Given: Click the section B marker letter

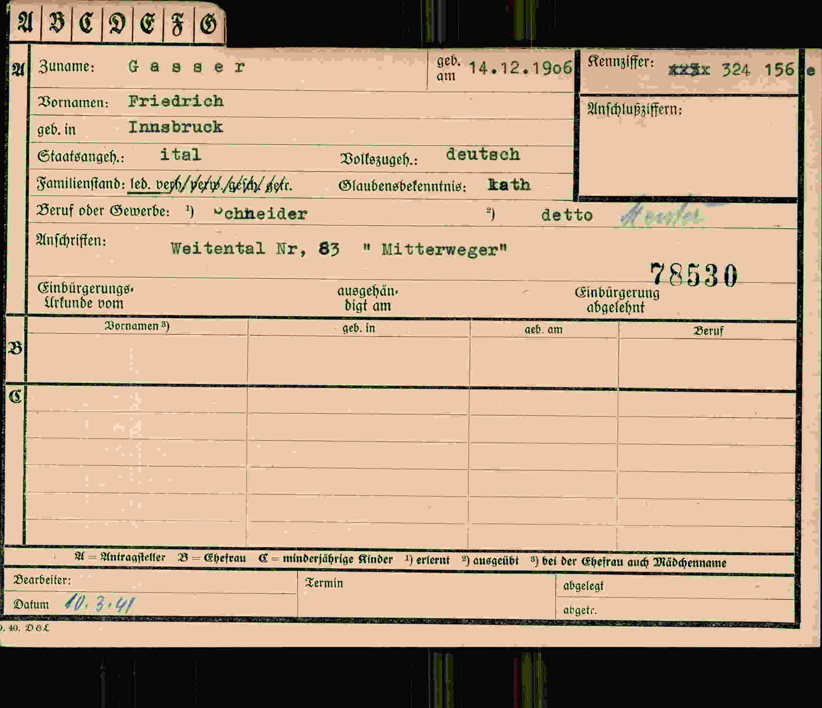Looking at the screenshot, I should [x=15, y=348].
